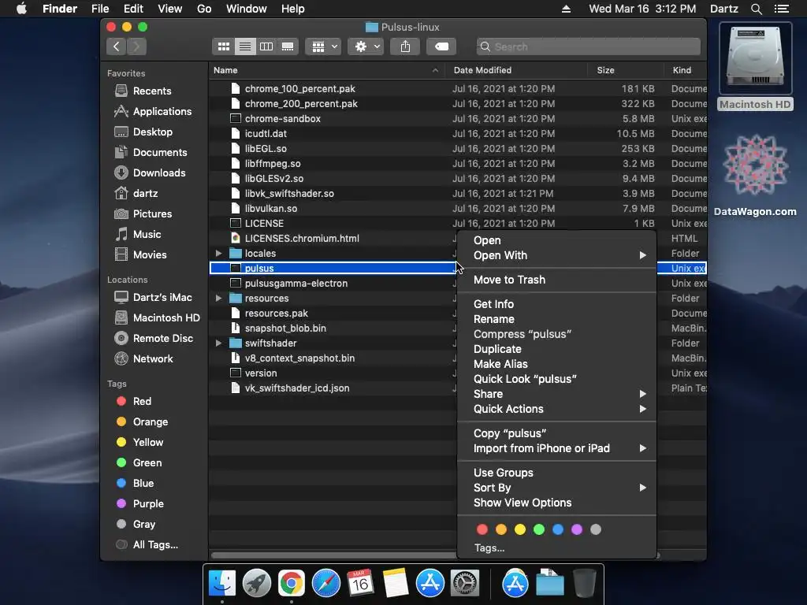Viewport: 807px width, 605px height.
Task: Open All Tags in the sidebar
Action: pyautogui.click(x=147, y=545)
